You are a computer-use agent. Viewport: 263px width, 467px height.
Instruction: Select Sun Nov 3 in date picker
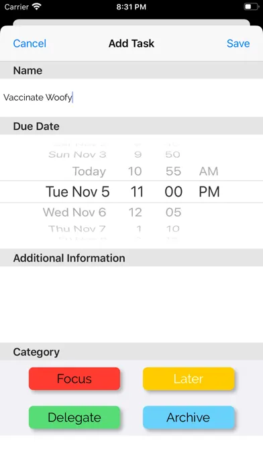pyautogui.click(x=77, y=154)
